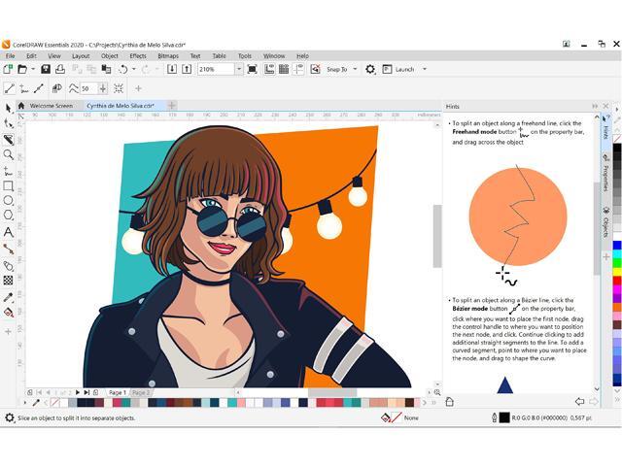This screenshot has width=622, height=466.
Task: Click the Full-screen preview icon
Action: 252,69
